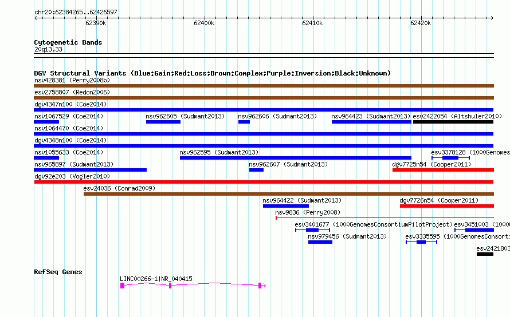Select the esv2422054 (Altshuler2010) black bar
This screenshot has width=510, height=317.
pos(453,122)
